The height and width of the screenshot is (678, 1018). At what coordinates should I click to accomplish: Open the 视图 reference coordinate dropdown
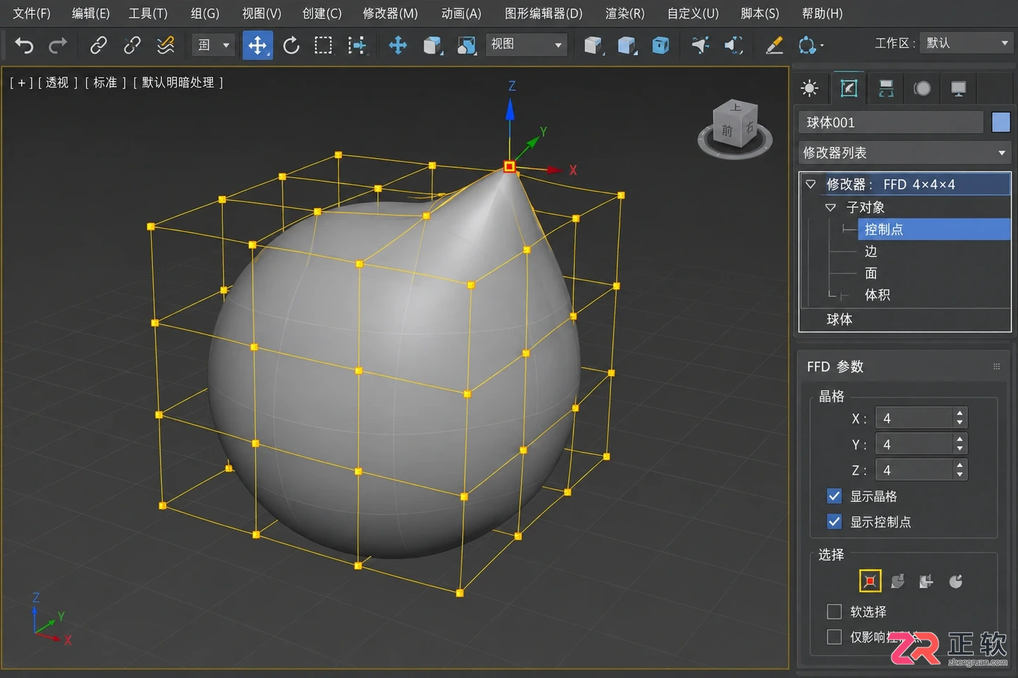point(527,44)
